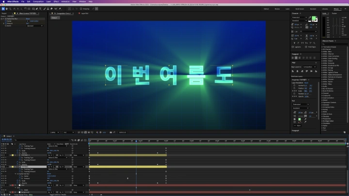This screenshot has width=349, height=196.
Task: Click the stopwatch next to Amount in Effect Controls
Action: (6, 23)
